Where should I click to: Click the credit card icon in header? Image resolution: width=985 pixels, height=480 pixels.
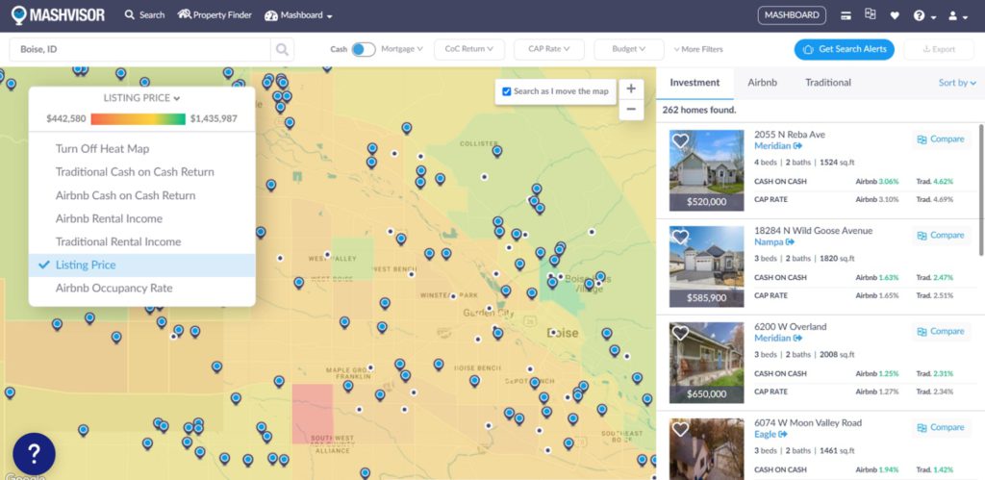(x=846, y=15)
